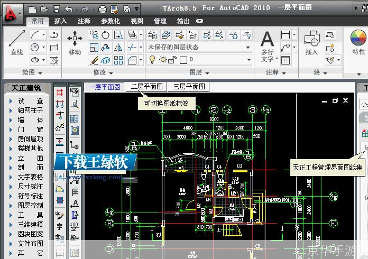Open Layer Properties manager icon
Image resolution: width=368 pixels, height=259 pixels.
[152, 35]
